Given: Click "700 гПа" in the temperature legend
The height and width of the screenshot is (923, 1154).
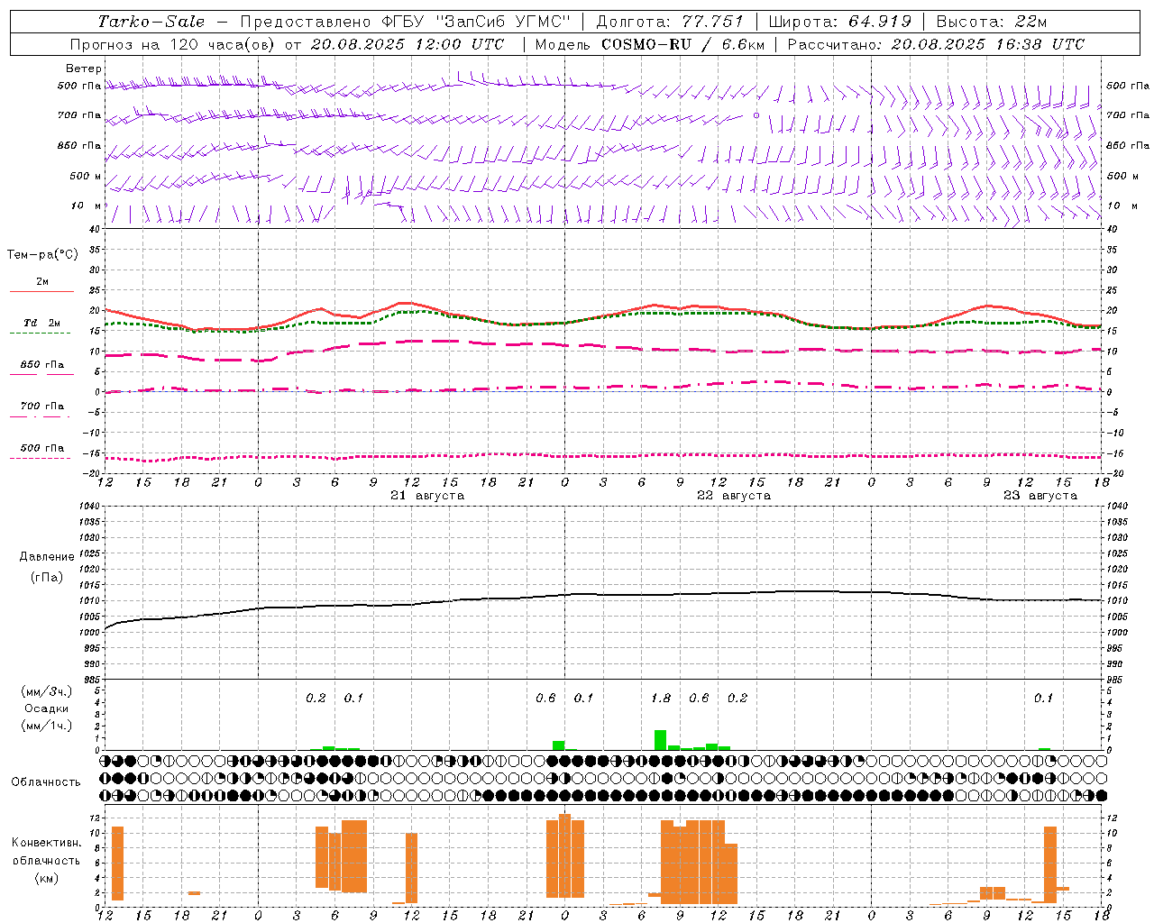Looking at the screenshot, I should 42,407.
